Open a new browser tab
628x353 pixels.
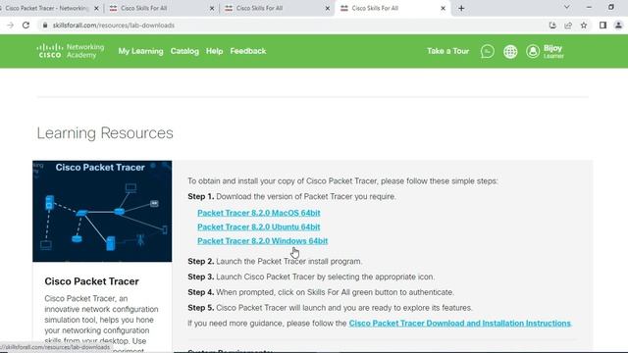[461, 8]
